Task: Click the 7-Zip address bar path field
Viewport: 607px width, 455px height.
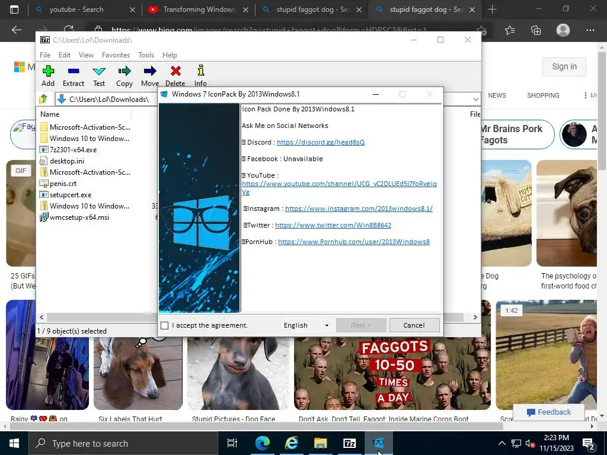Action: [x=109, y=100]
